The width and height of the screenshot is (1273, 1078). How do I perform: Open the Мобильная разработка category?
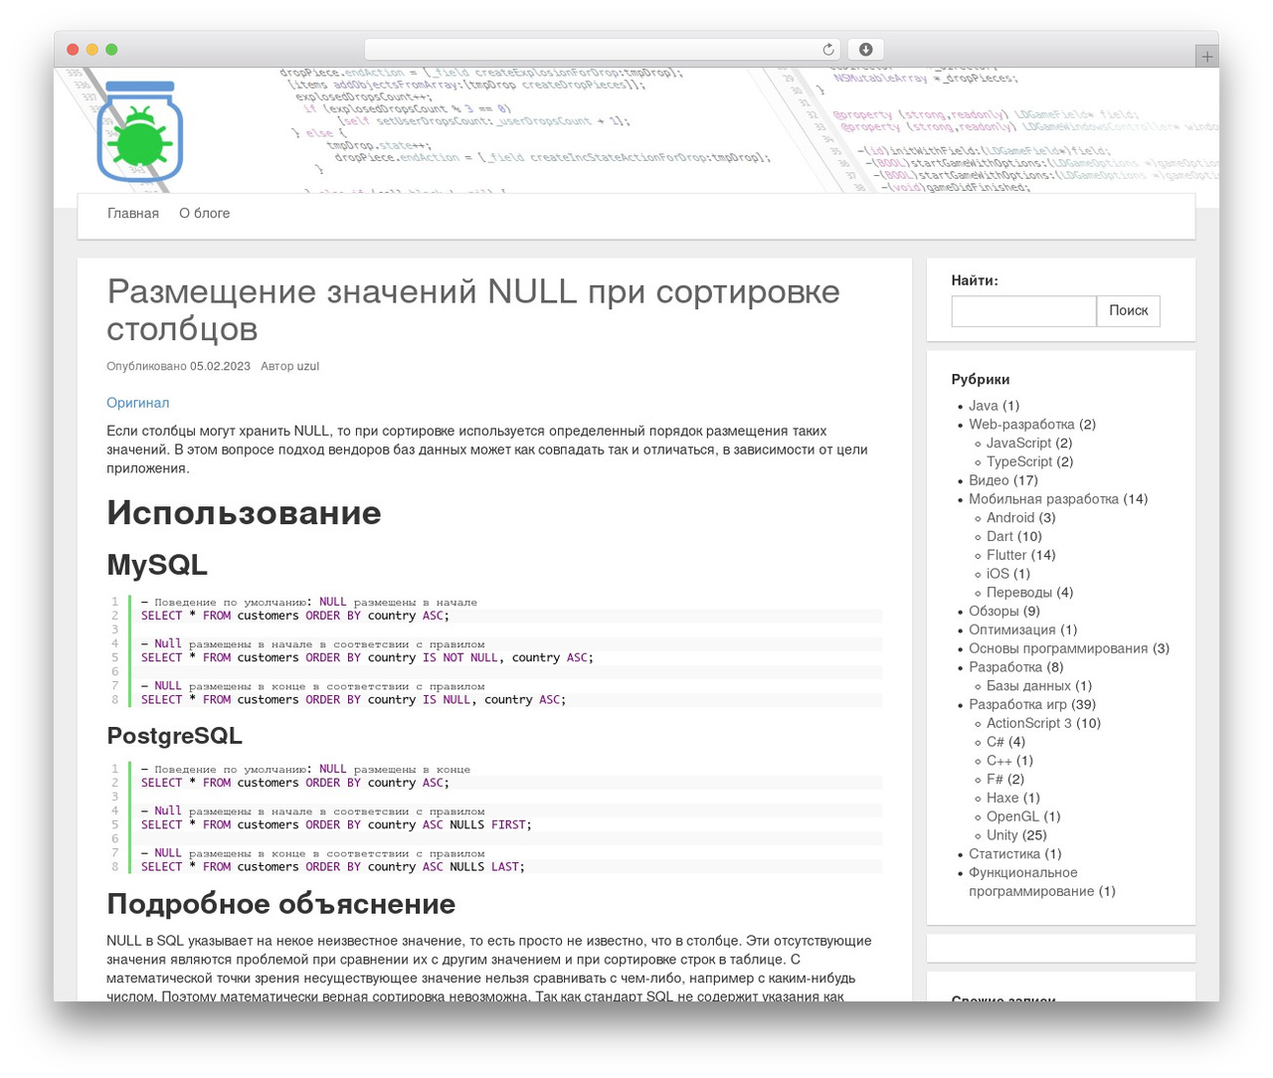[x=1043, y=499]
